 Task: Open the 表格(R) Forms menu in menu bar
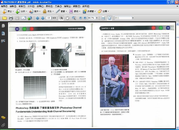[49, 6]
